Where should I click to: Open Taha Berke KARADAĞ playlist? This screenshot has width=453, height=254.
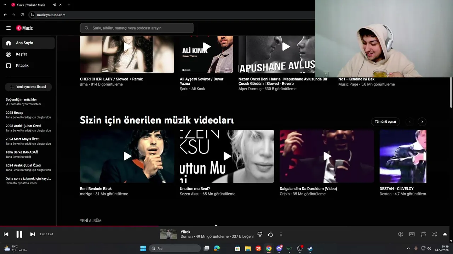(28, 154)
